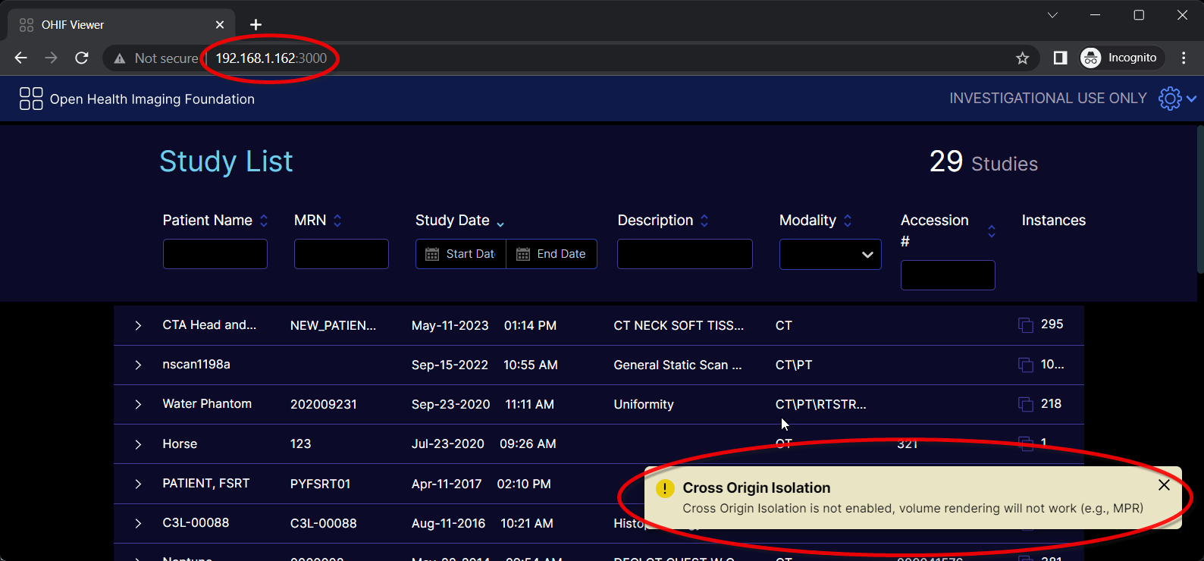
Task: Open the Modality dropdown
Action: [x=830, y=255]
